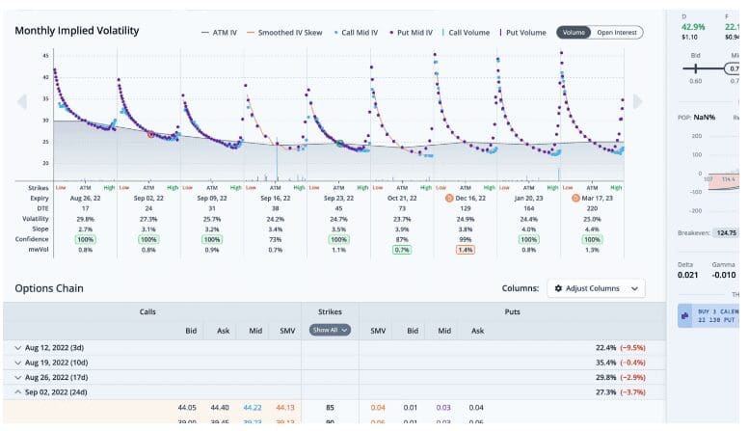Select the Sep 16, 22 expiry column
This screenshot has width=748, height=431.
(x=276, y=197)
